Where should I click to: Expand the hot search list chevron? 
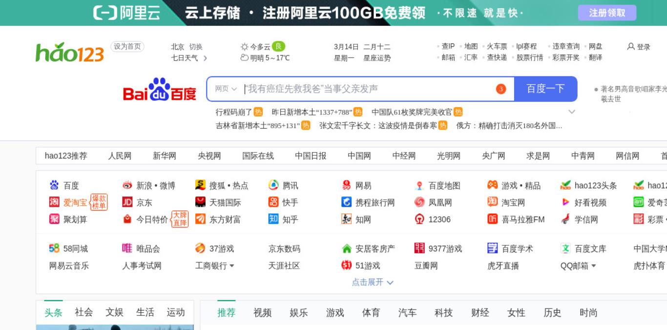click(x=572, y=112)
